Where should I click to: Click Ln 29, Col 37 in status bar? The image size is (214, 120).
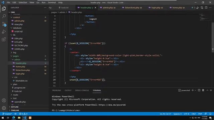(166, 114)
